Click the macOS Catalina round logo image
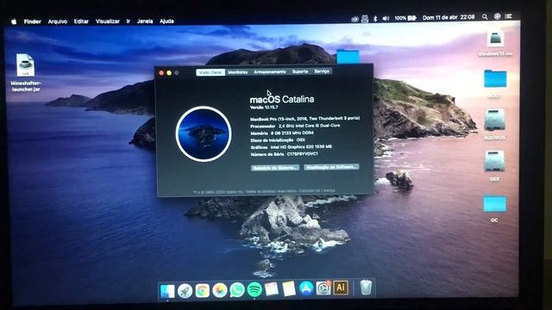 tap(204, 133)
